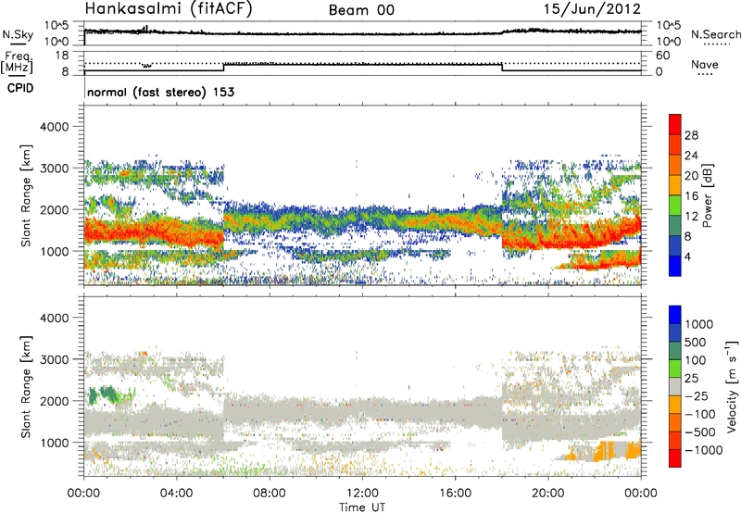The height and width of the screenshot is (513, 741).
Task: Click the N.Search legend label
Action: pyautogui.click(x=715, y=34)
